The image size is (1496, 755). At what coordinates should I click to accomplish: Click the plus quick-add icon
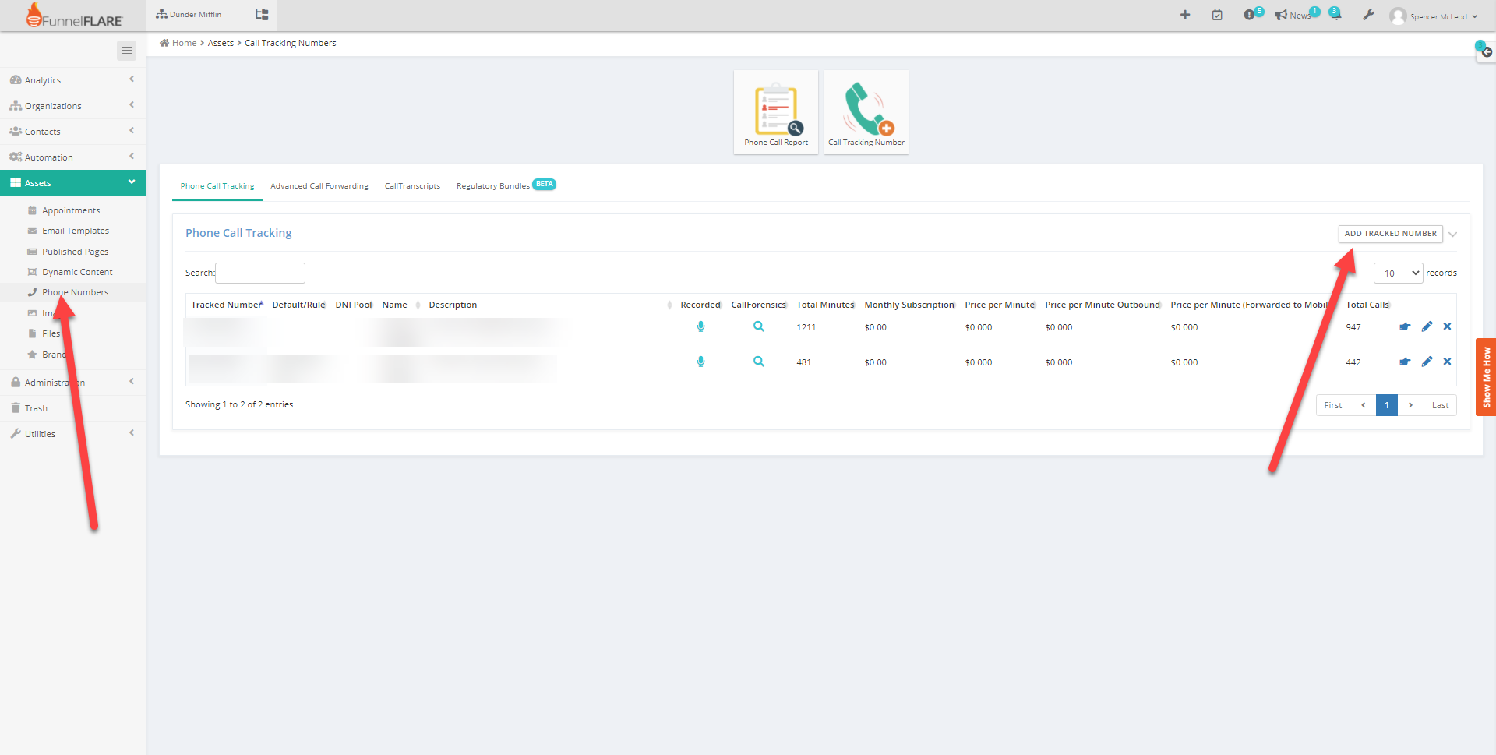(1185, 15)
